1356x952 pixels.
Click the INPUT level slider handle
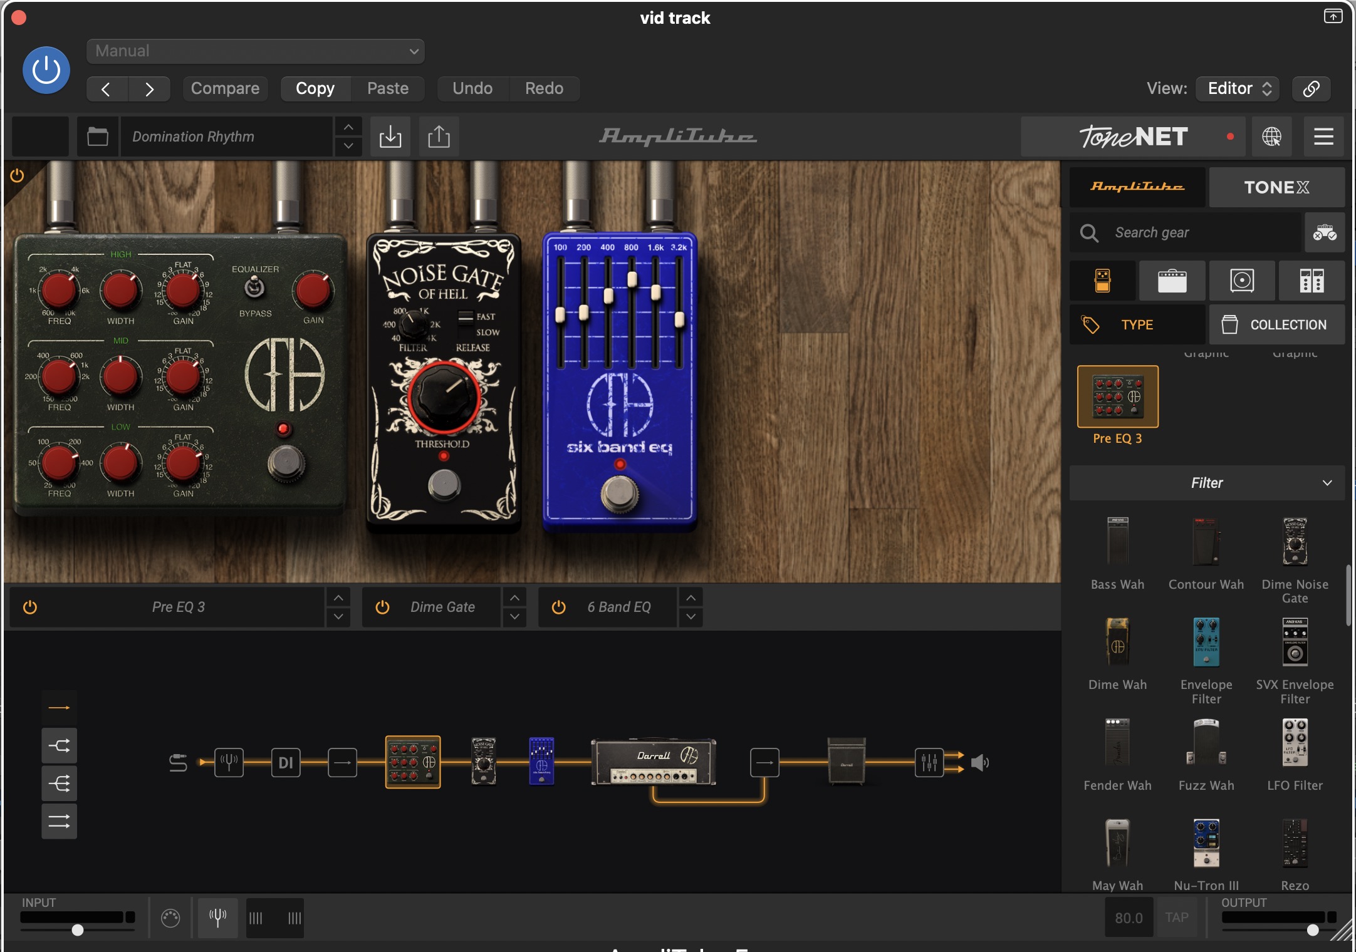[x=78, y=930]
